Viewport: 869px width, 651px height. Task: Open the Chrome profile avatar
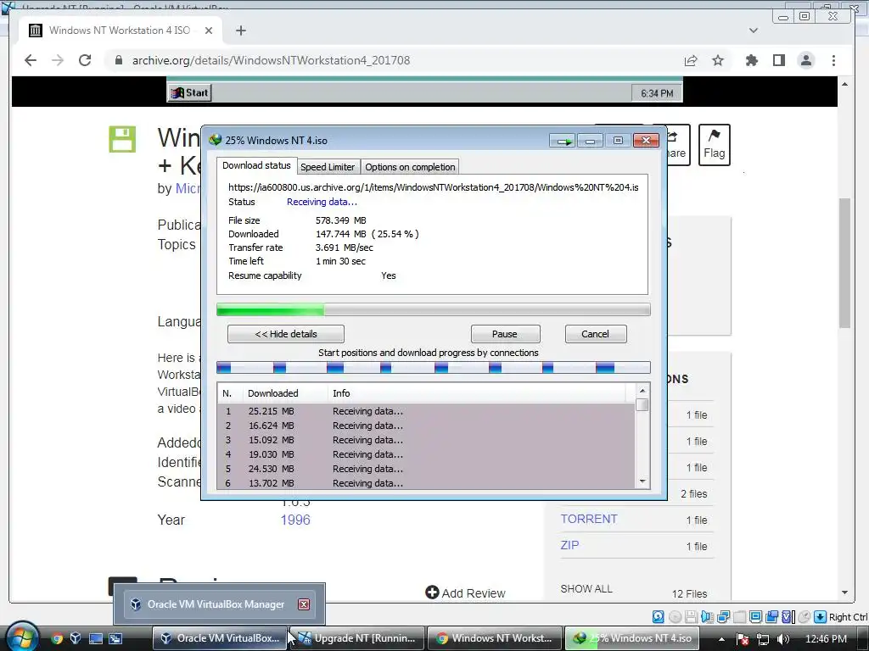806,60
